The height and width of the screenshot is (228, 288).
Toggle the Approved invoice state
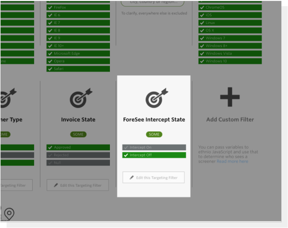click(x=50, y=147)
